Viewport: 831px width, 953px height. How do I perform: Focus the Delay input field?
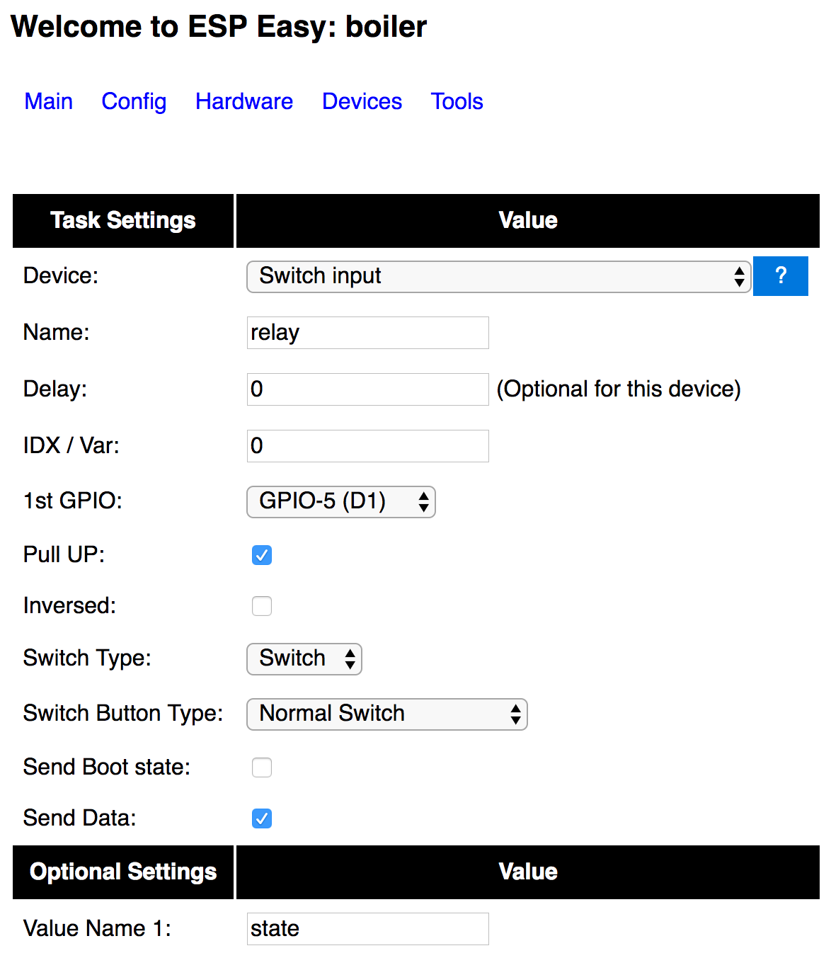point(367,389)
